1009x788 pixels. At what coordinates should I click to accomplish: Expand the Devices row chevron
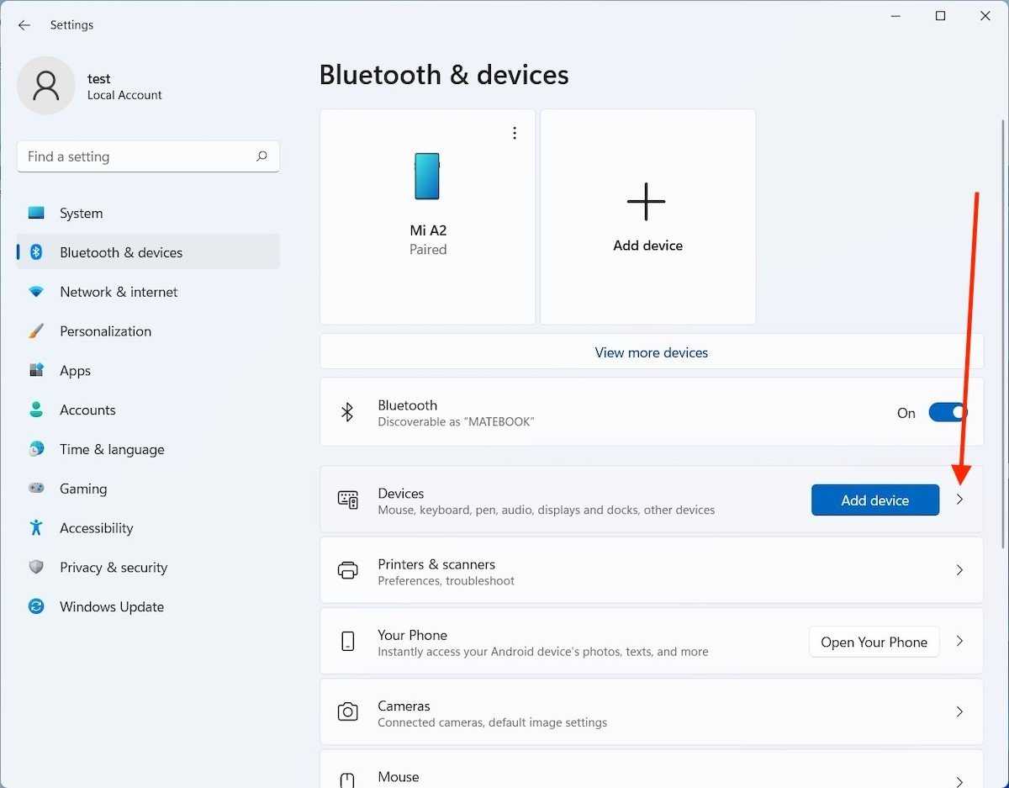[x=959, y=500]
